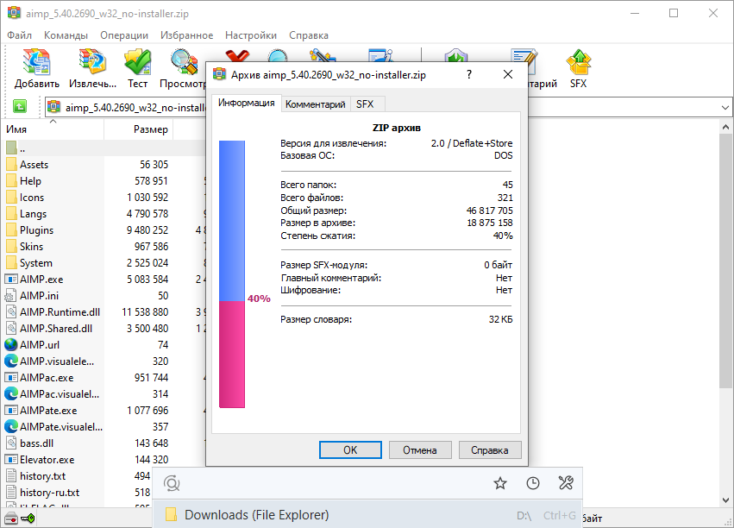Click the file list scrollbar down arrow
This screenshot has height=528, width=734.
coord(725,500)
